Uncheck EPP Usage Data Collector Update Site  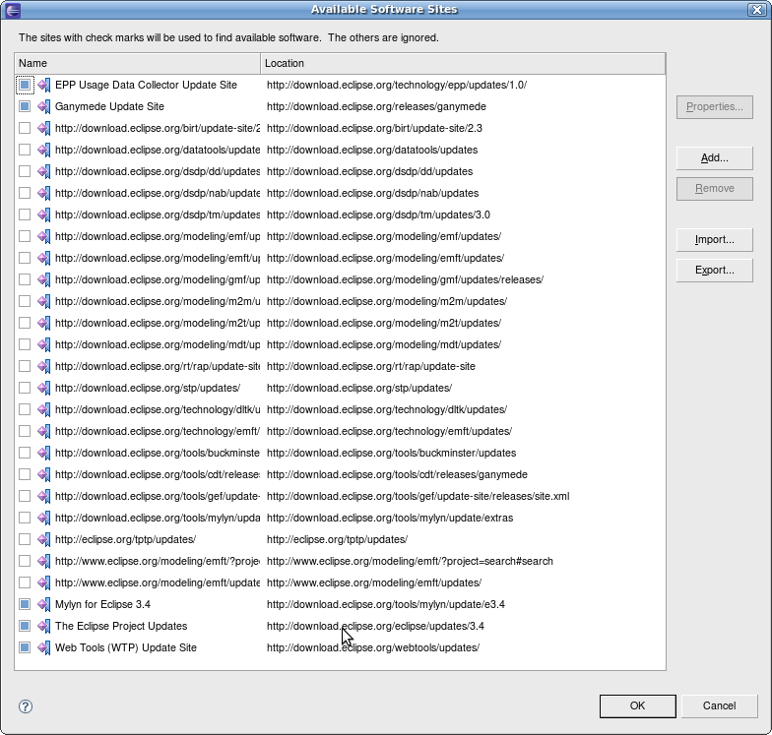tap(25, 85)
